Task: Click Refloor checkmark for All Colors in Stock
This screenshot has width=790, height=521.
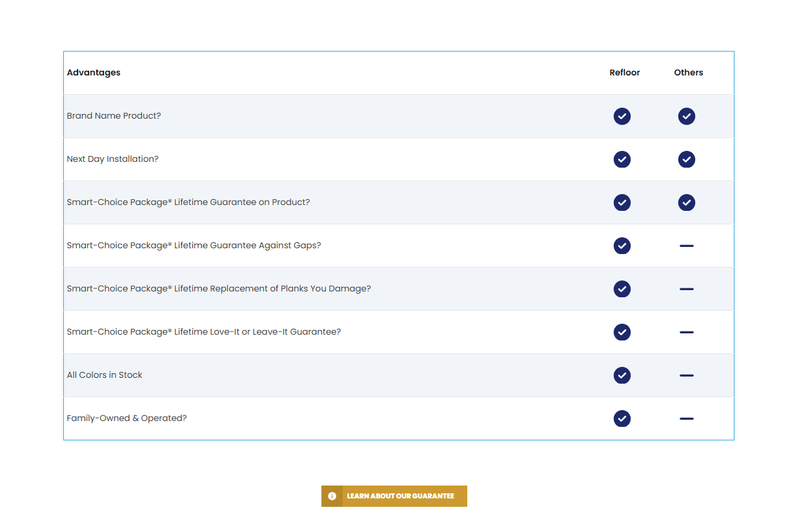Action: (622, 375)
